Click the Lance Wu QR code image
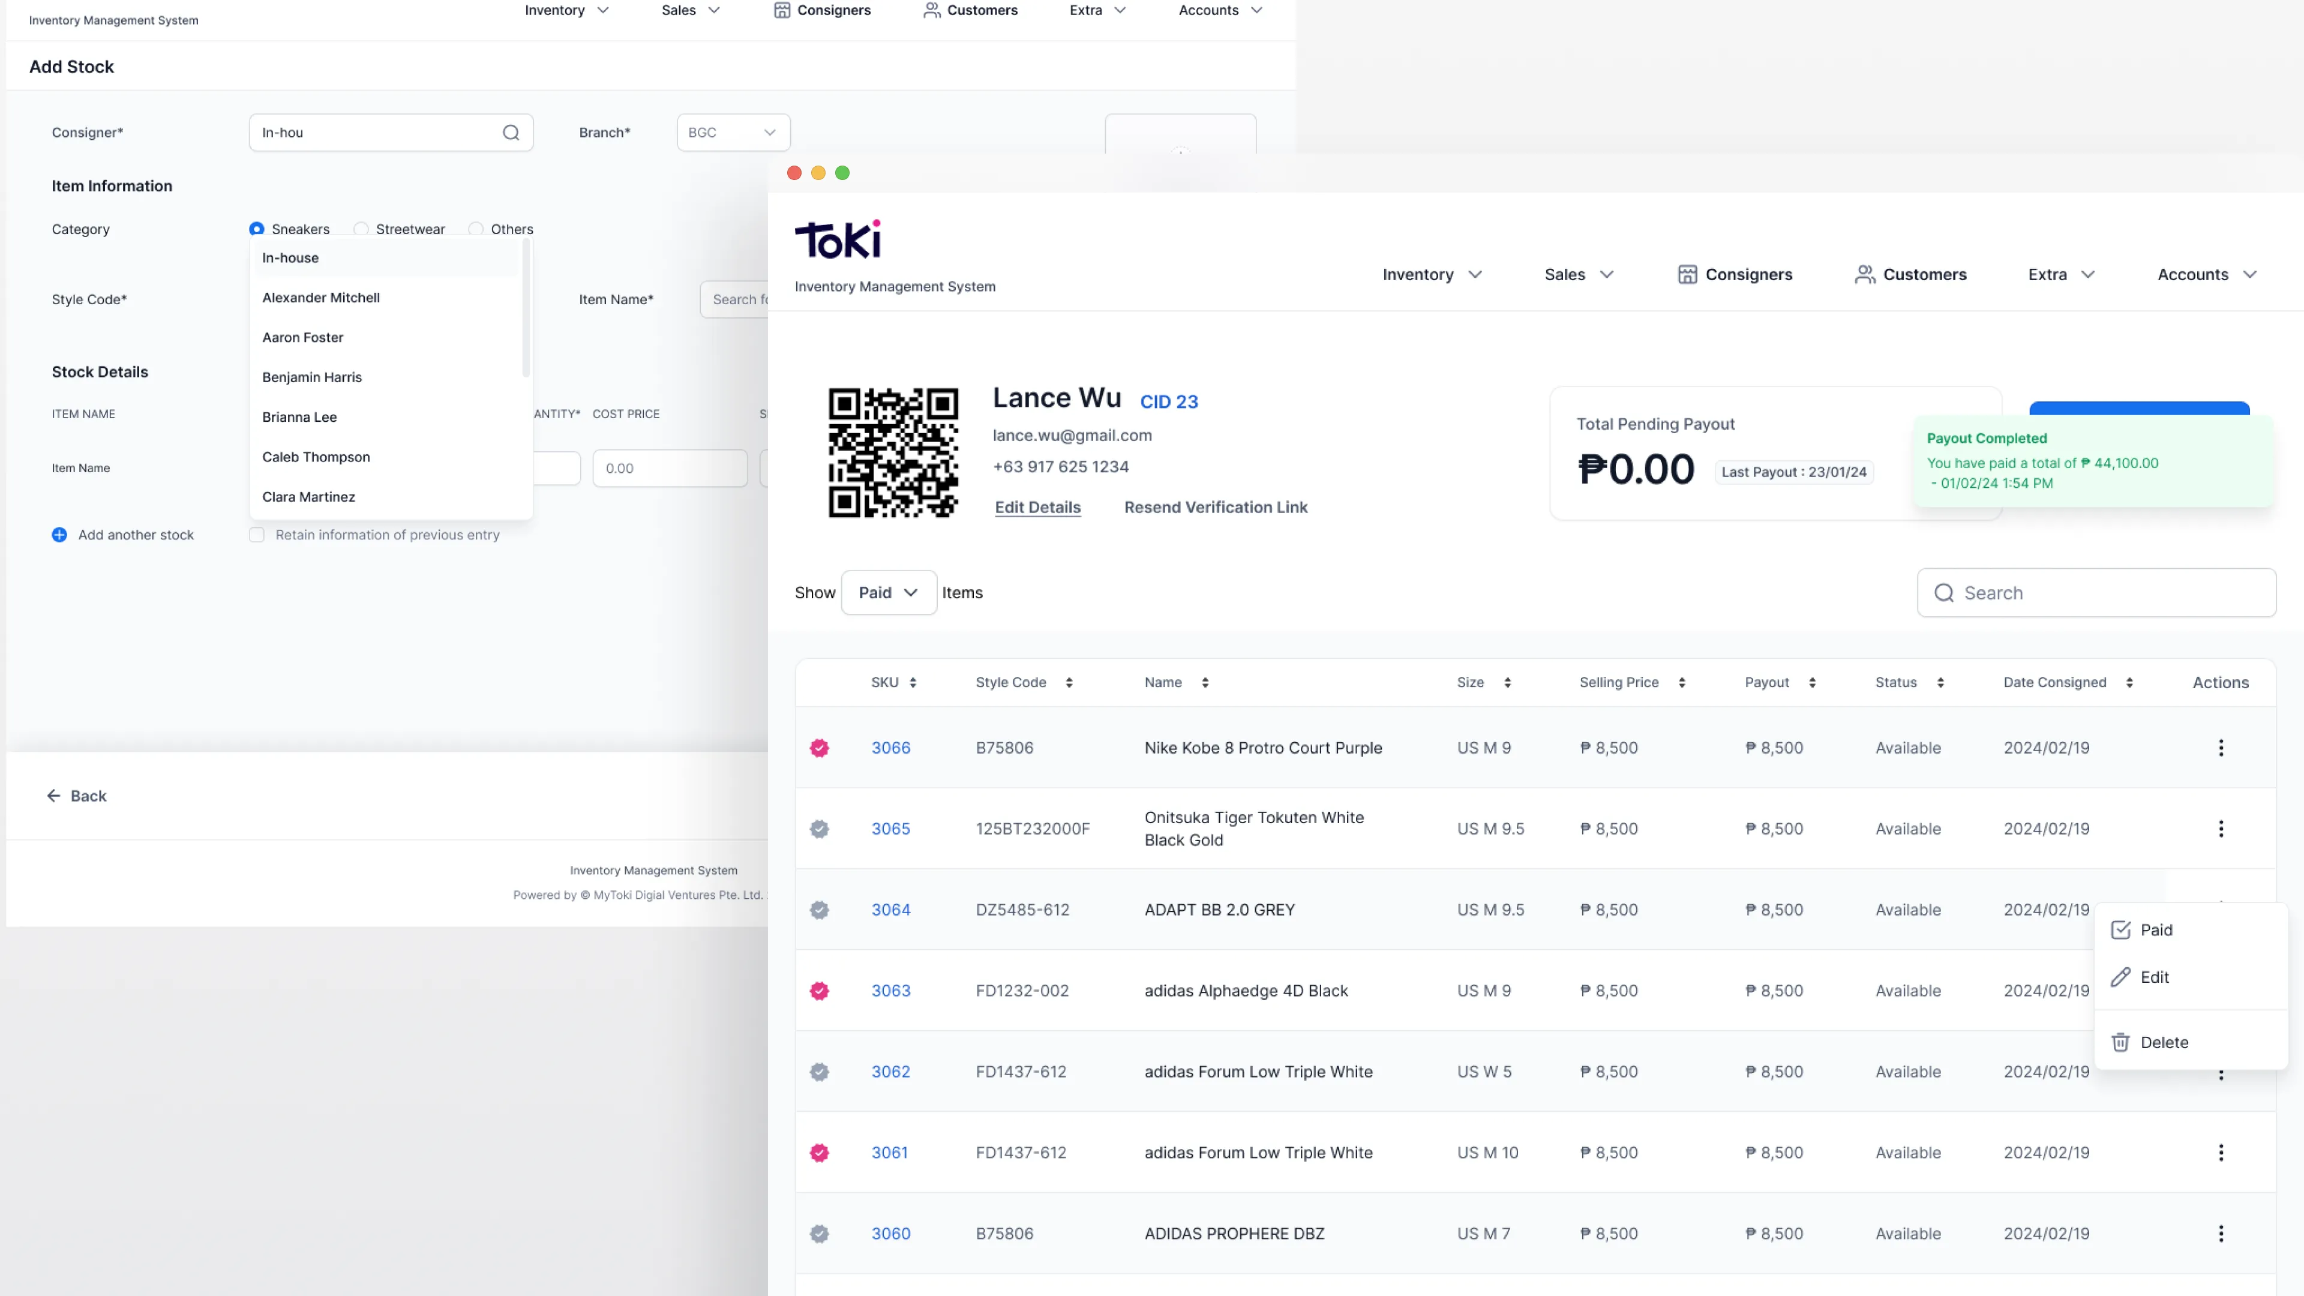Image resolution: width=2304 pixels, height=1296 pixels. click(x=893, y=452)
